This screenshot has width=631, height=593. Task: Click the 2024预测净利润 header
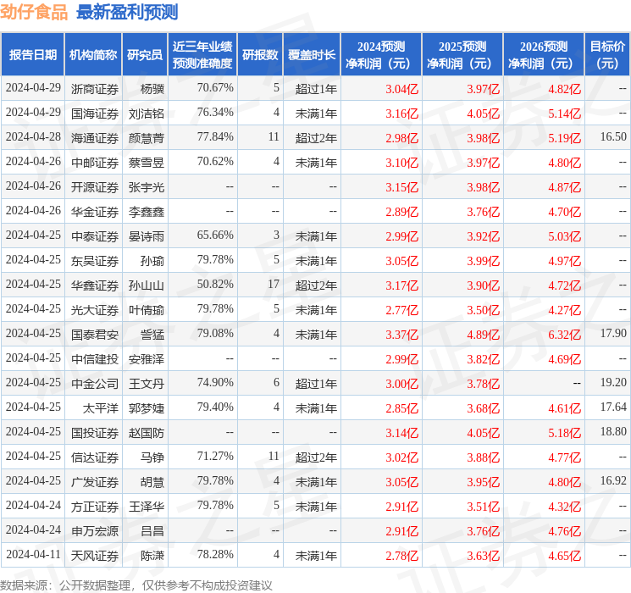click(381, 55)
